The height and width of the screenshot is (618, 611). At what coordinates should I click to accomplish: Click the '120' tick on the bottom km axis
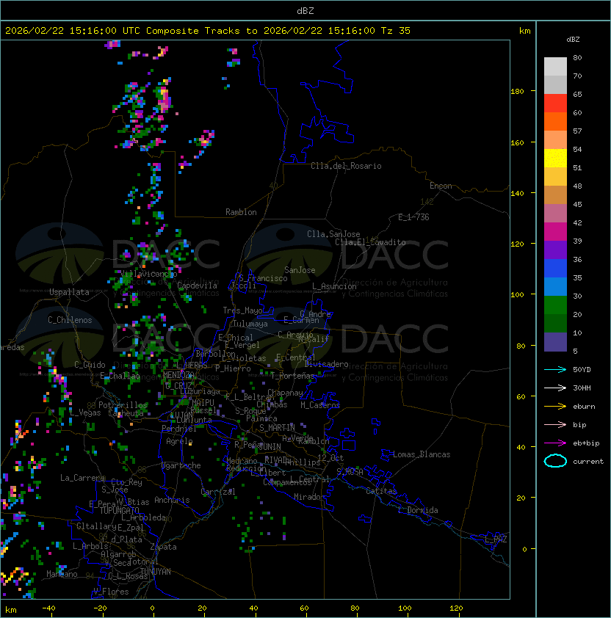(456, 608)
